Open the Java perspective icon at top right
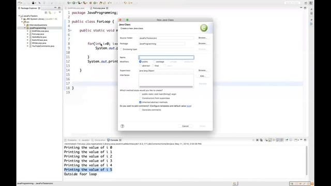331x186 pixels. tap(311, 3)
